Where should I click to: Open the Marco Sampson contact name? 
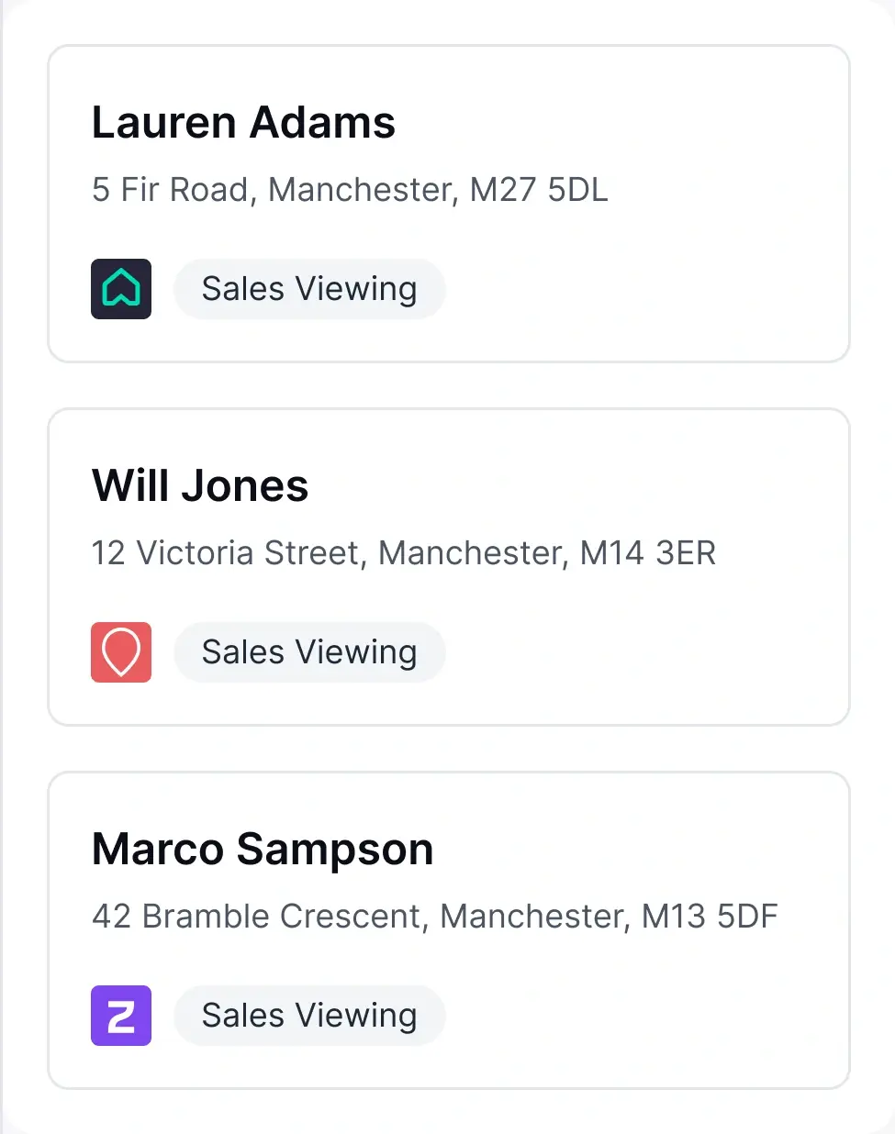coord(263,850)
